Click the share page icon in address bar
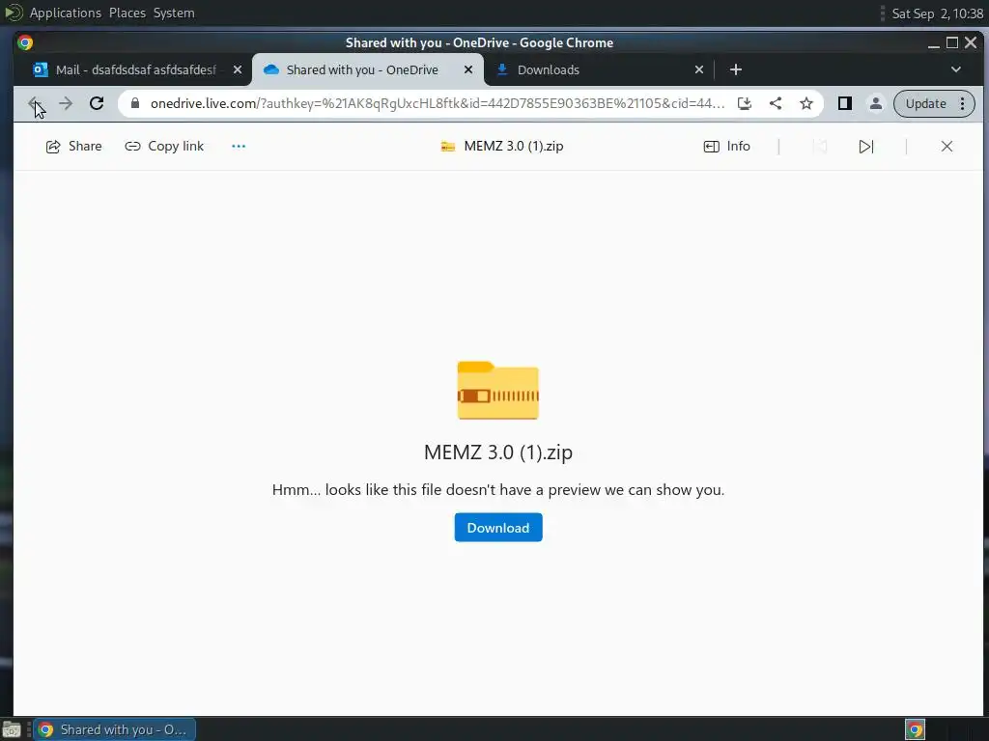The width and height of the screenshot is (989, 741). tap(776, 103)
